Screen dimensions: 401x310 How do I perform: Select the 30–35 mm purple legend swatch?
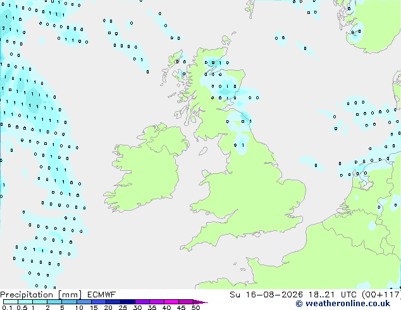pos(142,302)
